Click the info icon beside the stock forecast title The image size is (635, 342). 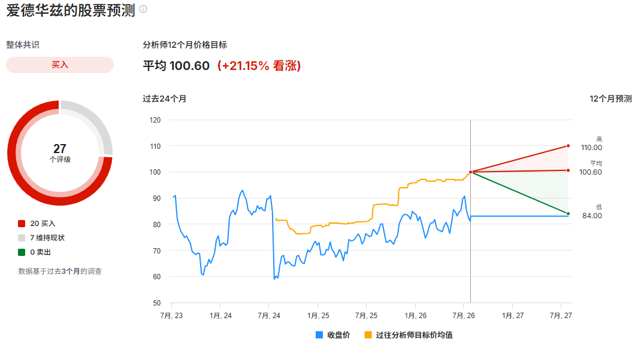click(143, 9)
